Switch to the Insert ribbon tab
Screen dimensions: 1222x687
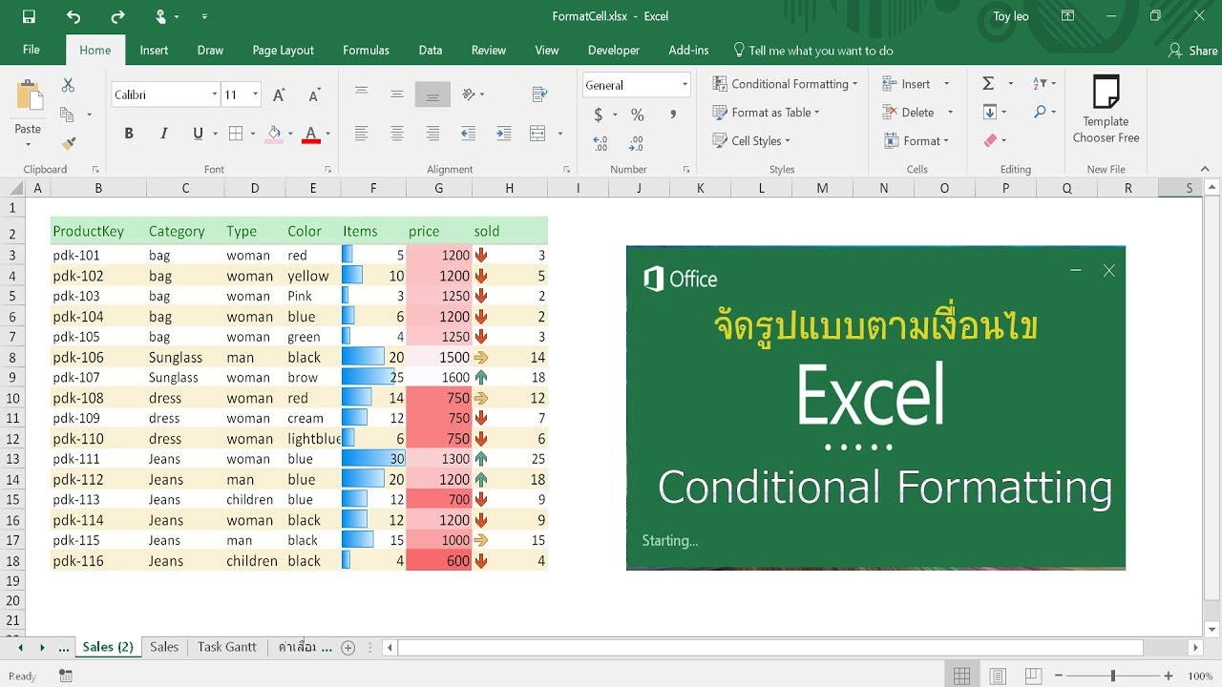(154, 51)
